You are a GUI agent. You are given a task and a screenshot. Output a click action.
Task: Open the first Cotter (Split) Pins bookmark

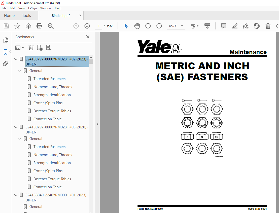[48, 103]
